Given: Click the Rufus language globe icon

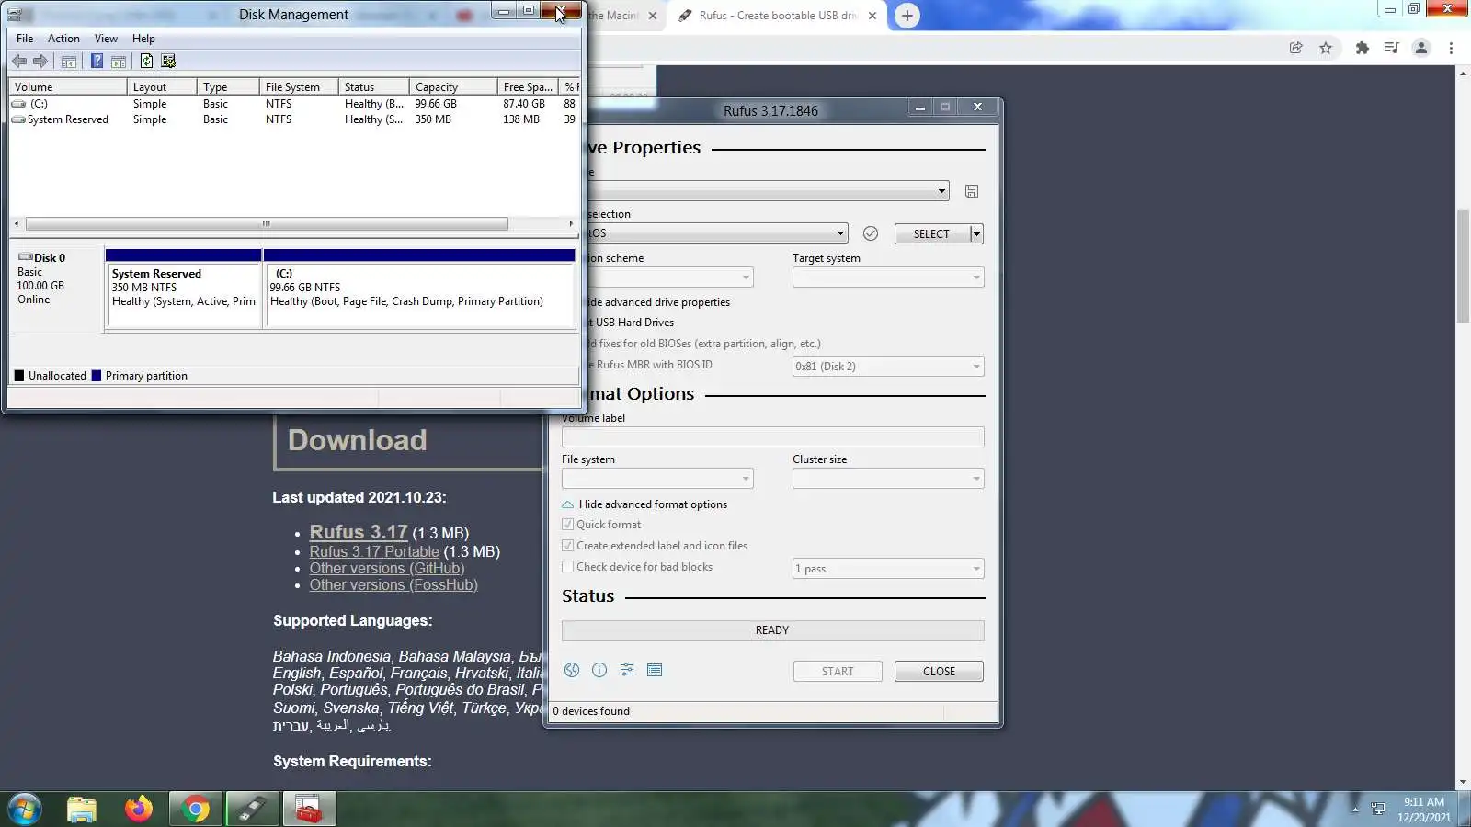Looking at the screenshot, I should [x=572, y=670].
